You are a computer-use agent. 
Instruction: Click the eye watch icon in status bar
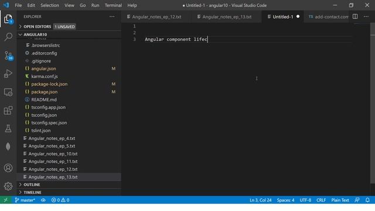click(43, 200)
